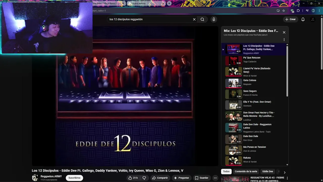Close the Mix playlist panel
323x182 pixels.
click(284, 32)
